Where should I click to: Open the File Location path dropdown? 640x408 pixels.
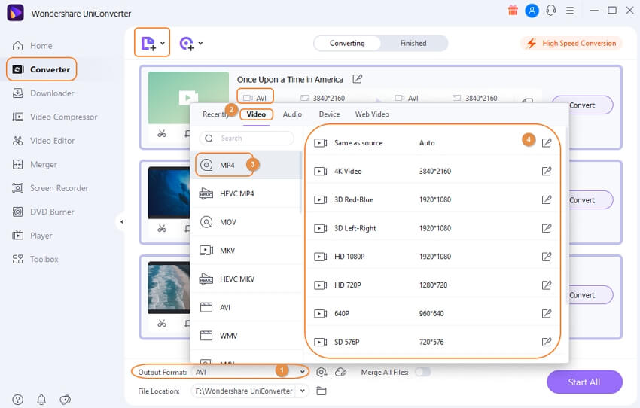303,391
